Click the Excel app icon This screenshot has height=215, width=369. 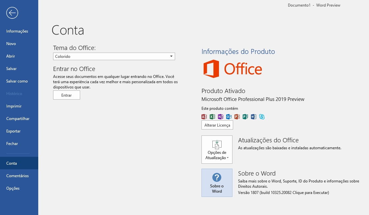point(212,117)
